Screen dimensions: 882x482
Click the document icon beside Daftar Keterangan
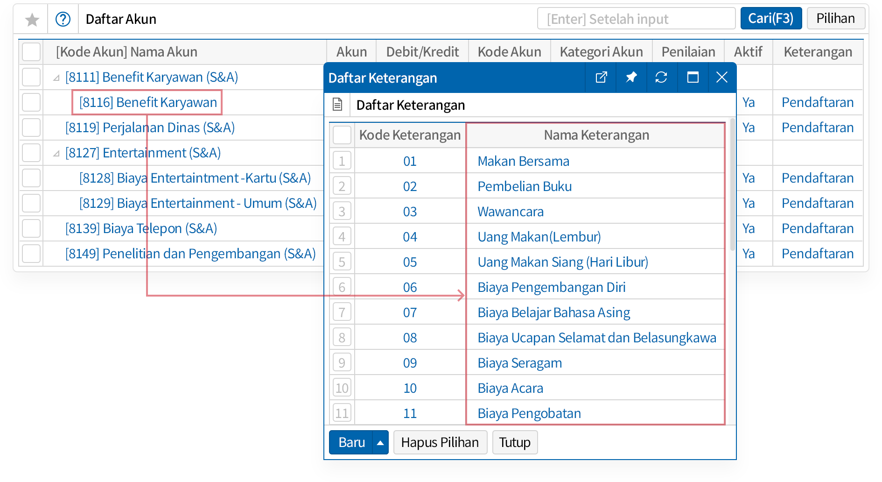coord(337,105)
